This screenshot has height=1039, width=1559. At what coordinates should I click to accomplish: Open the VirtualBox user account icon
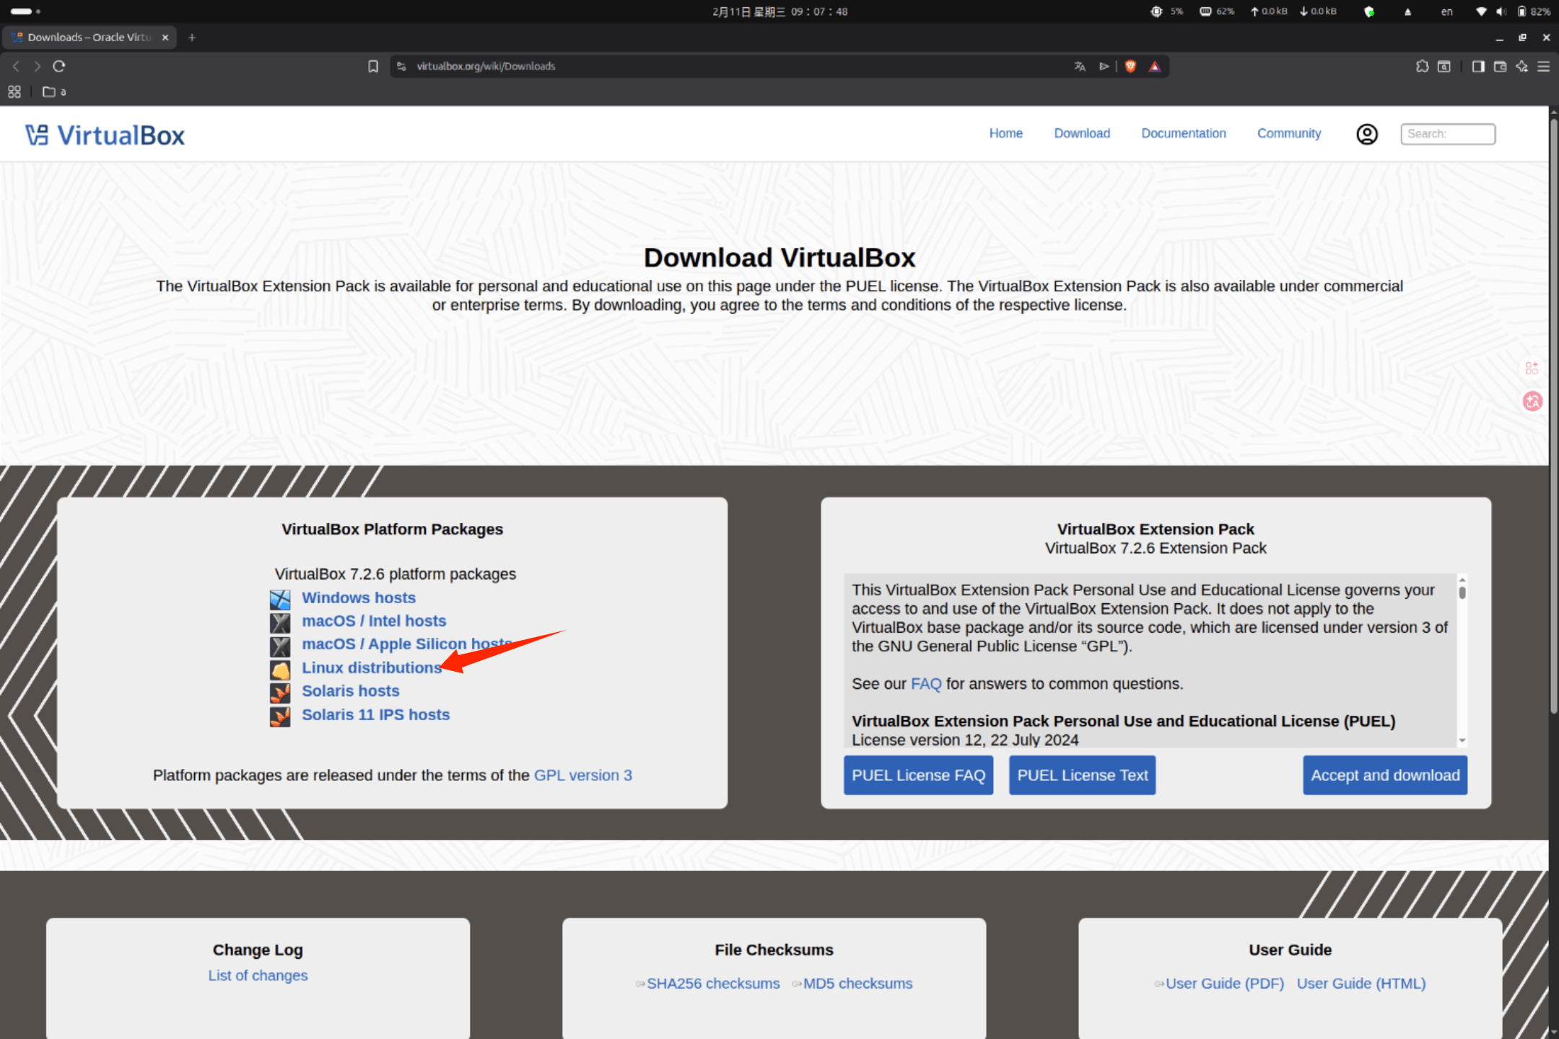pos(1366,133)
